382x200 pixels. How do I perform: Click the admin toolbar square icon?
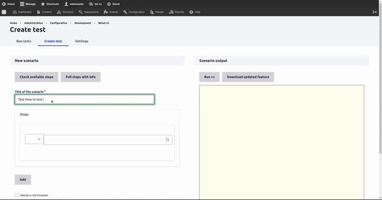click(4, 12)
